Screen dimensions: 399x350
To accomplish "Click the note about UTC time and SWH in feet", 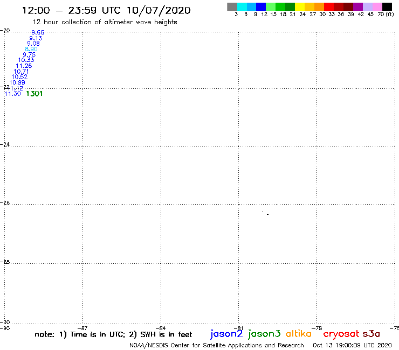I will 113,334.
